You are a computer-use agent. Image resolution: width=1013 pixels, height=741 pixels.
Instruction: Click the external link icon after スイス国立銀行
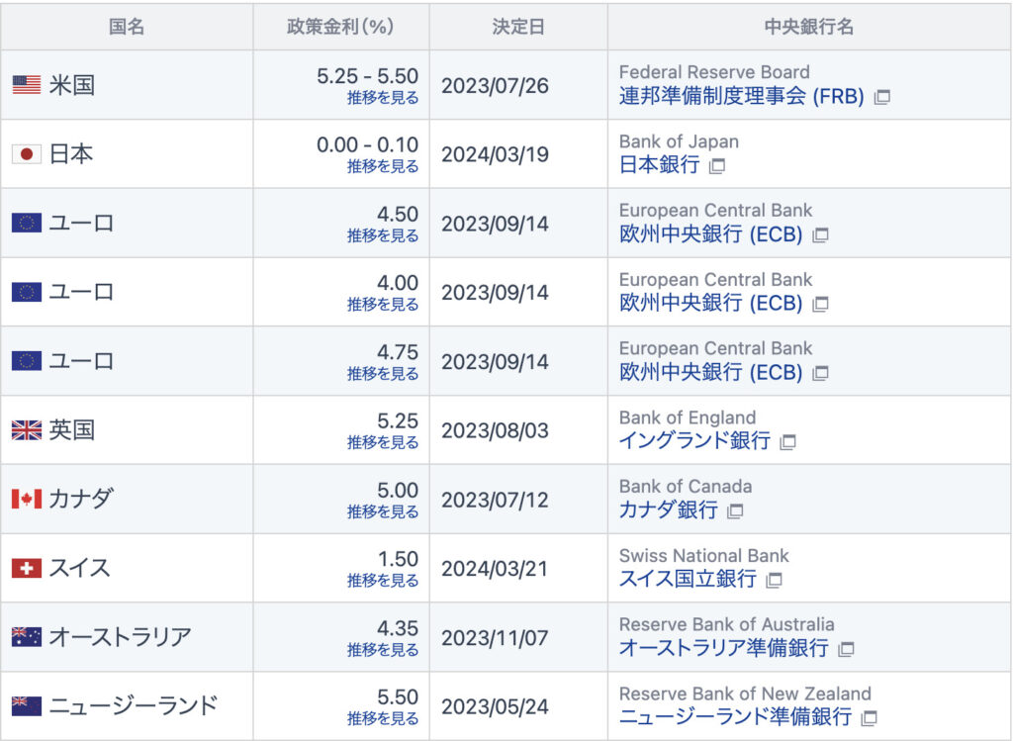(775, 580)
